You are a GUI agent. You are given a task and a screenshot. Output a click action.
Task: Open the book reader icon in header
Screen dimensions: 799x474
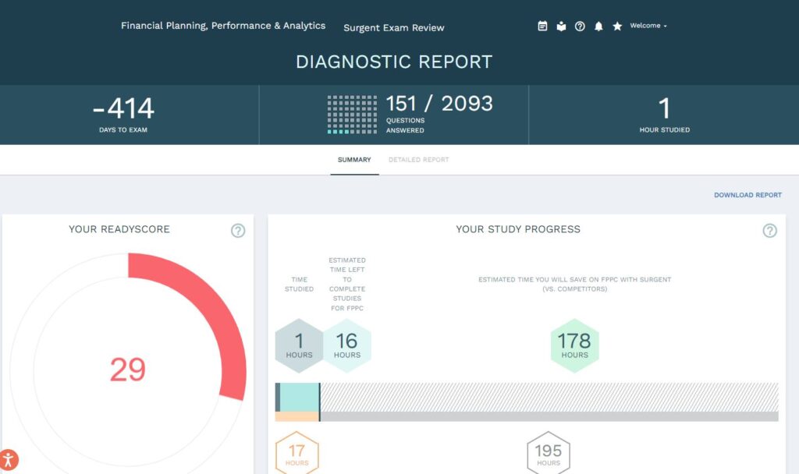561,26
